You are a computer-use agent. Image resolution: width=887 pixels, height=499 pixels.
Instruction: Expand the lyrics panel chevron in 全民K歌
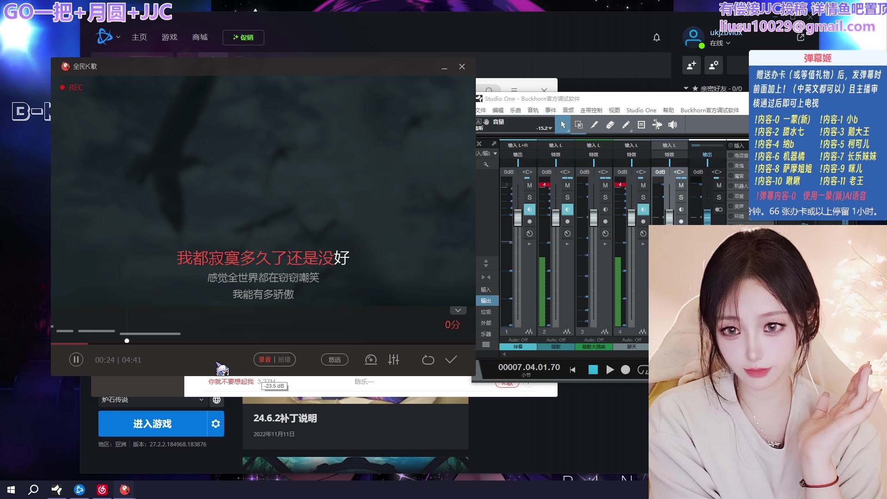coord(458,310)
